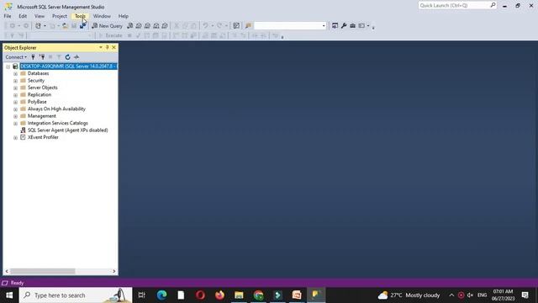The image size is (538, 303).
Task: Expand the Replication folder
Action: pos(15,95)
